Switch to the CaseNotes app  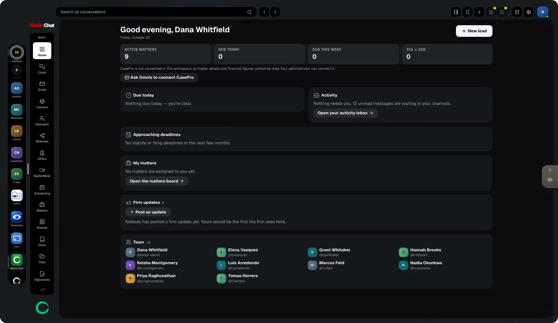[x=17, y=152]
